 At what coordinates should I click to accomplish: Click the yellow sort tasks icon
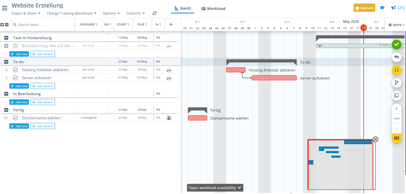click(x=396, y=70)
